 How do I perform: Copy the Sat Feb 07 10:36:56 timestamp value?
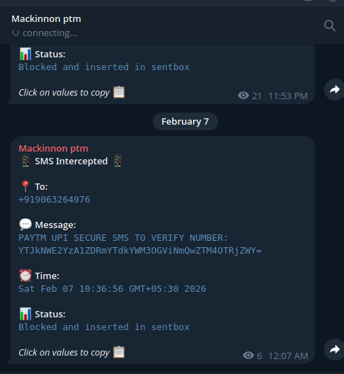click(113, 288)
